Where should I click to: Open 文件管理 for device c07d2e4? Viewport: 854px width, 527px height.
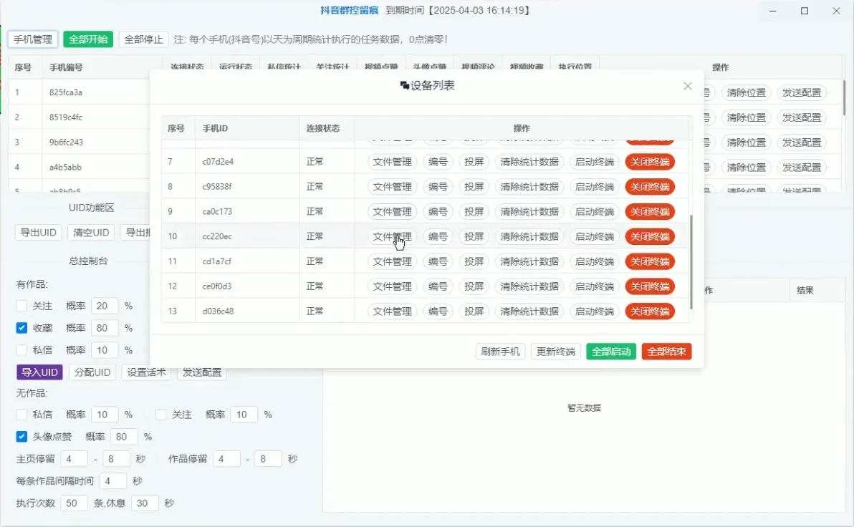point(392,162)
